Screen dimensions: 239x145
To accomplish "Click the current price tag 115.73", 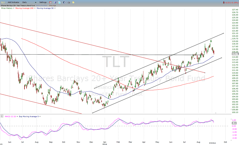I will [235, 54].
